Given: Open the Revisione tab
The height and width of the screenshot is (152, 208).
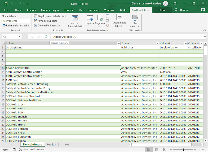Looking at the screenshot, I should (x=94, y=10).
